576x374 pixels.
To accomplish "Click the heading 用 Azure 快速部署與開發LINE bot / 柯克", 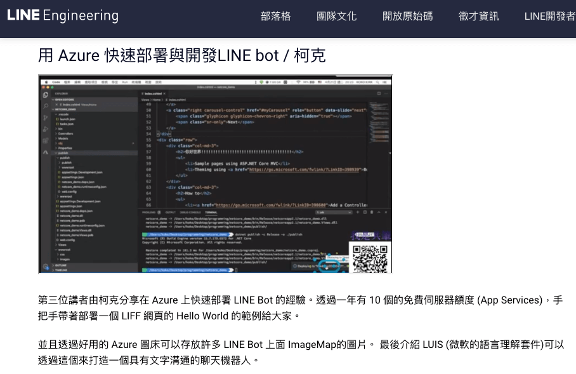I will (182, 55).
